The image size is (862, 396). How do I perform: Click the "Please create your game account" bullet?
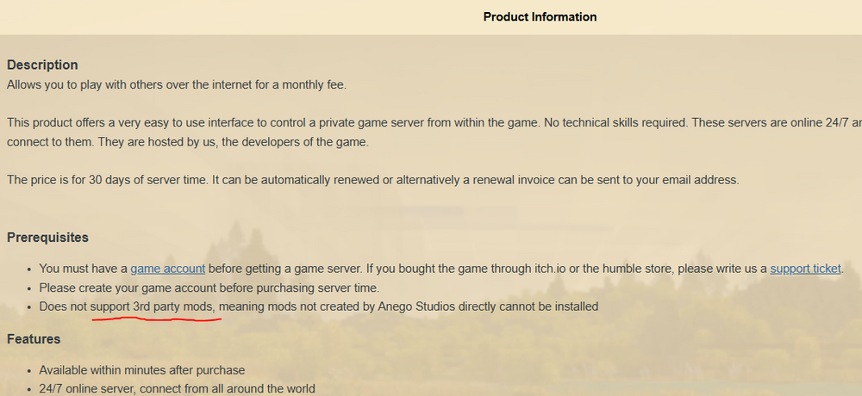[209, 288]
